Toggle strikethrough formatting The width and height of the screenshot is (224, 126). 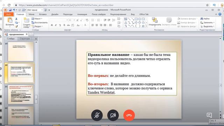point(69,25)
